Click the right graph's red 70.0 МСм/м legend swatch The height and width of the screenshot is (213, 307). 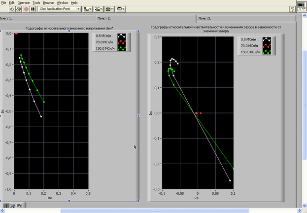(x=267, y=46)
